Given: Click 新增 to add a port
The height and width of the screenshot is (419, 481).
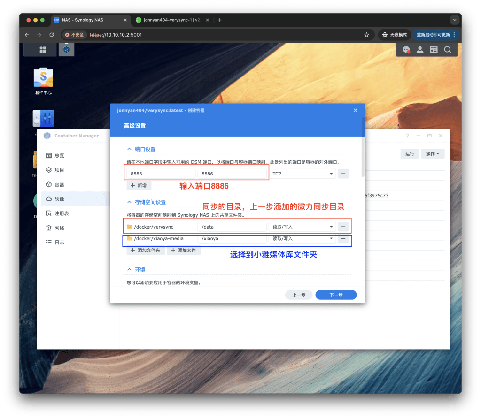Looking at the screenshot, I should 139,185.
